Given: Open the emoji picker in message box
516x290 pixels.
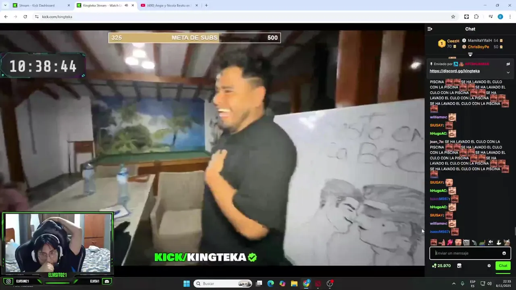Looking at the screenshot, I should [504, 253].
